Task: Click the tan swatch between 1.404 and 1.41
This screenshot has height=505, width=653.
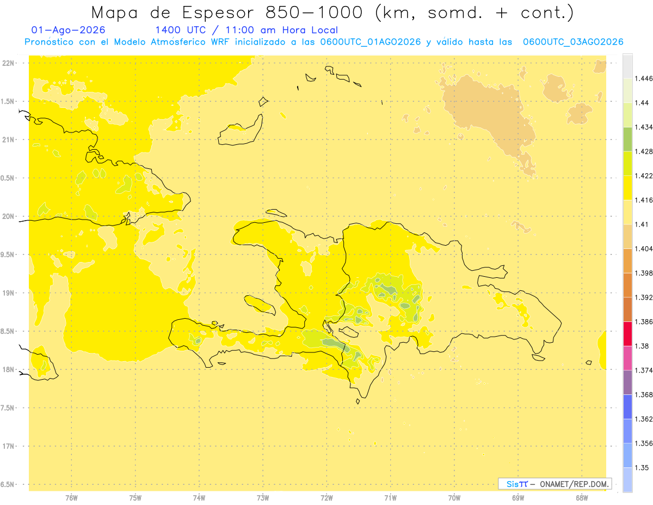Action: [627, 236]
